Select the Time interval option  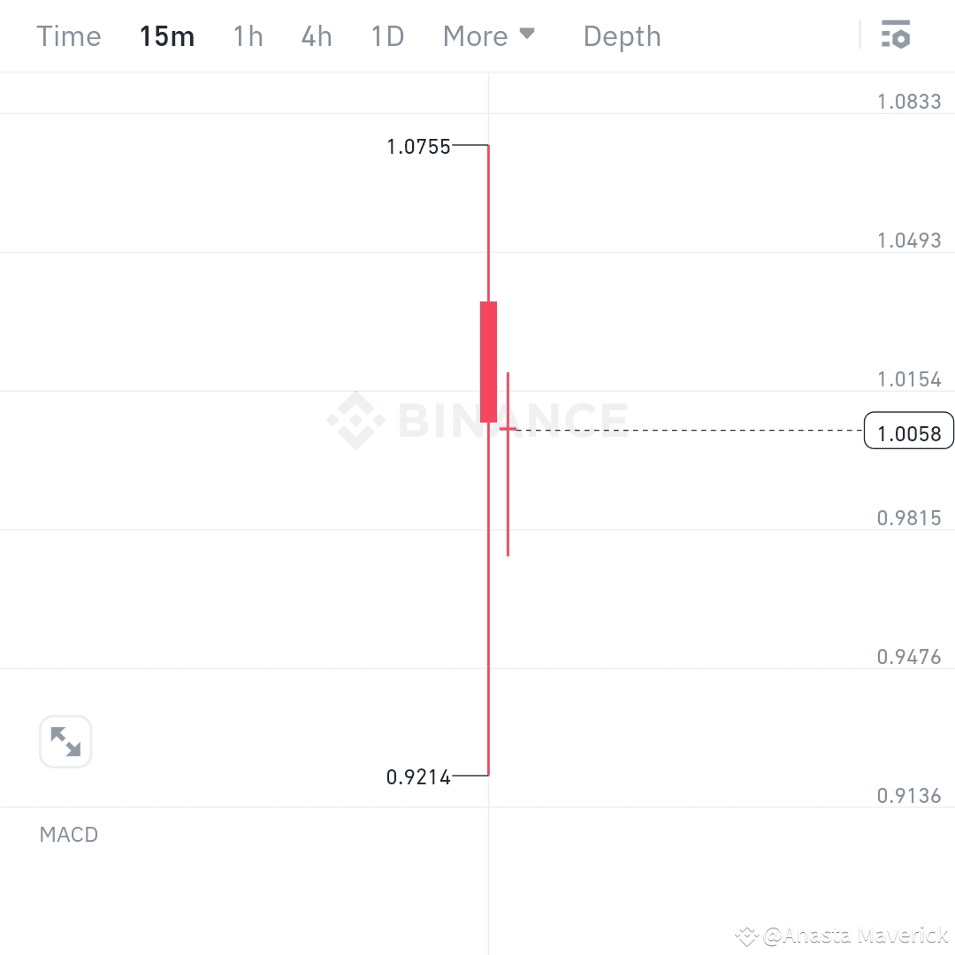(x=69, y=36)
